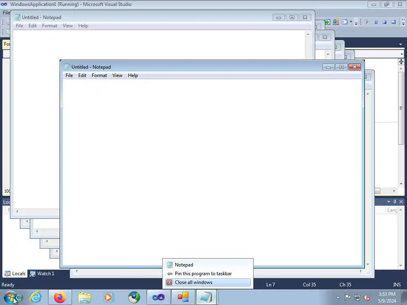
Task: Switch to the Locals tab
Action: [x=15, y=273]
